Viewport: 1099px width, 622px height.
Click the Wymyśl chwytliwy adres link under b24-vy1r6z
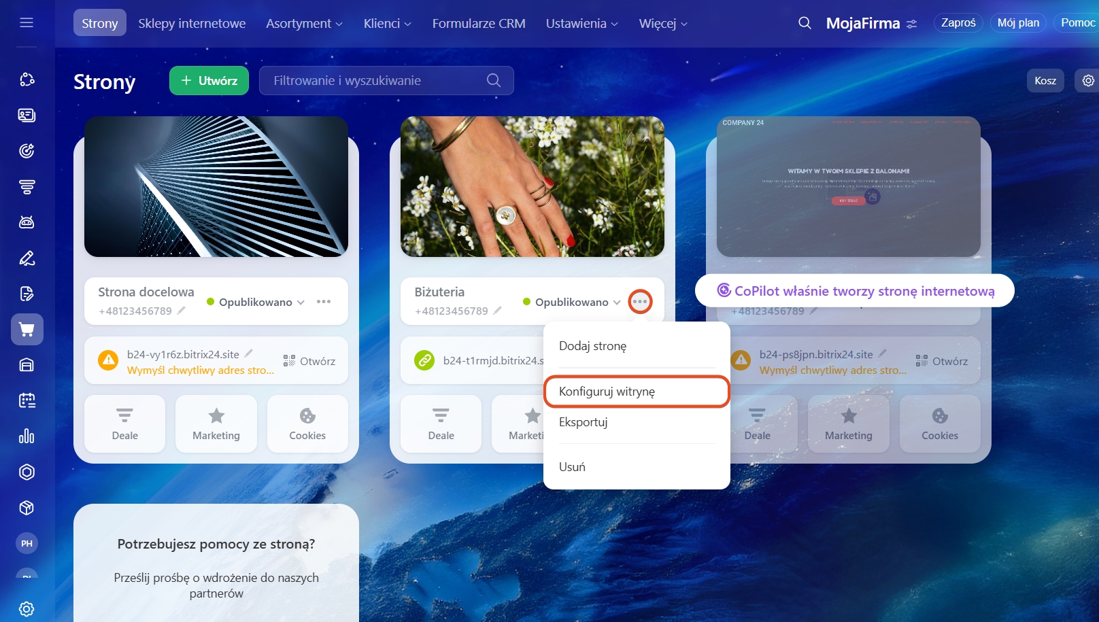click(x=201, y=370)
